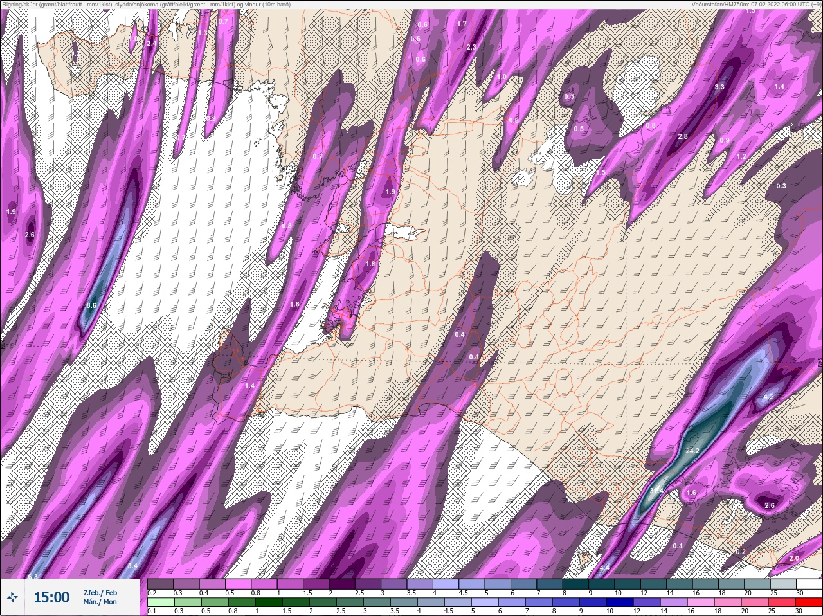Click the 6.3 precipitation value on the map
The image size is (823, 616).
33,576
